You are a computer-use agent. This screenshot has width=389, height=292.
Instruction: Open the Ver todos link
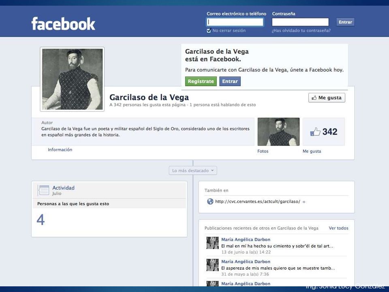[338, 228]
